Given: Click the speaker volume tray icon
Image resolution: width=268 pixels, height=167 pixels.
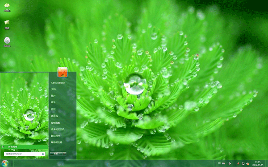Looking at the screenshot, I should point(247,164).
